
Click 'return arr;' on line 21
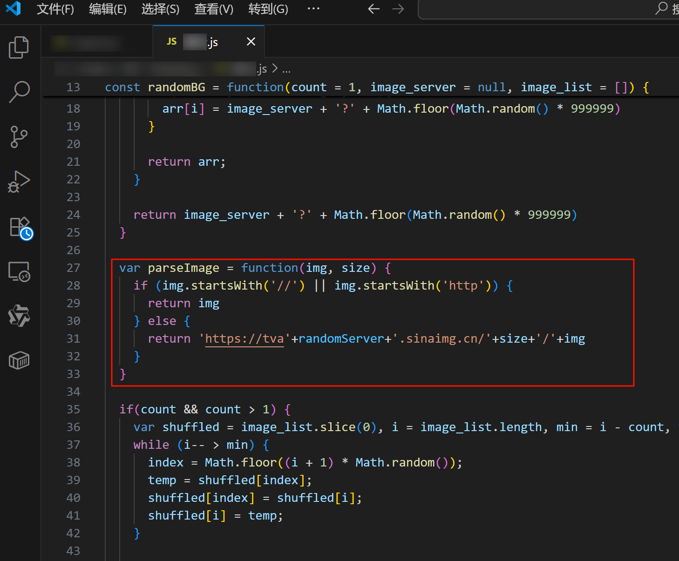[x=187, y=162]
